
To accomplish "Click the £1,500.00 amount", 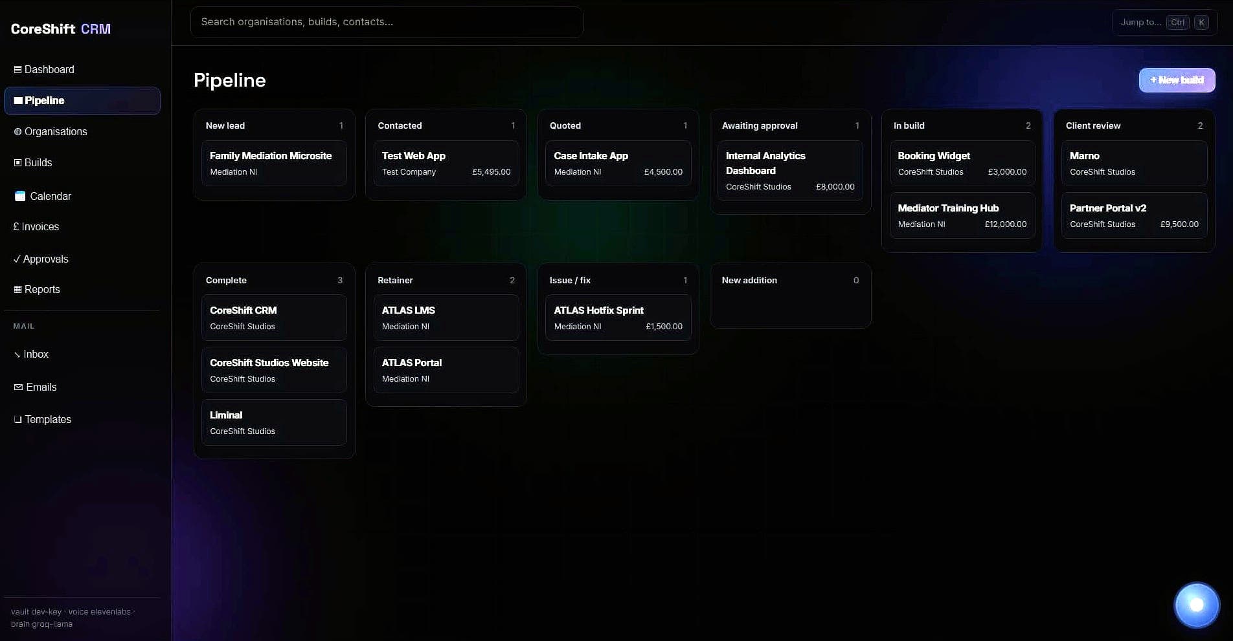I will click(664, 327).
